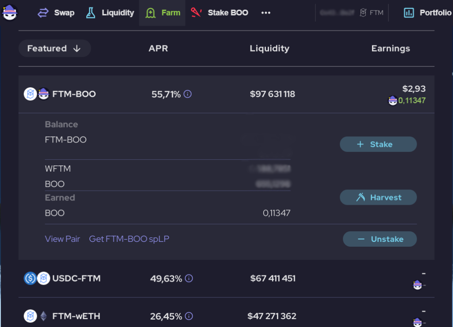Open the three-dots more menu
The image size is (453, 327).
[x=265, y=13]
